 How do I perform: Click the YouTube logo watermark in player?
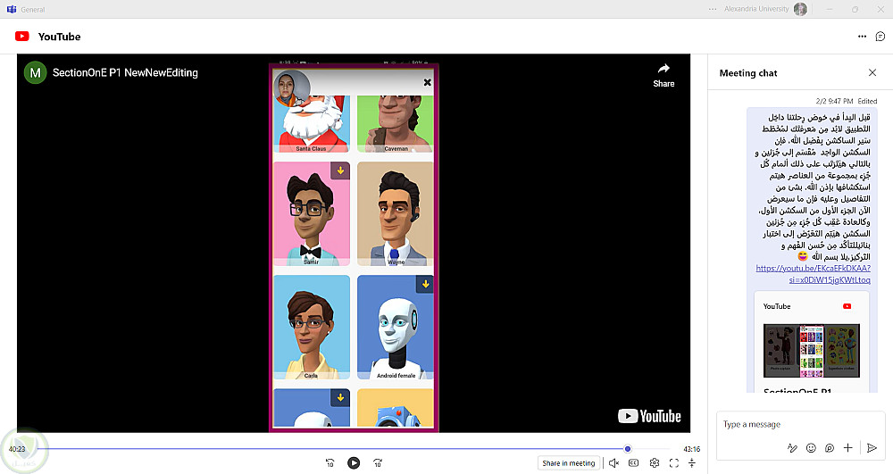[650, 416]
